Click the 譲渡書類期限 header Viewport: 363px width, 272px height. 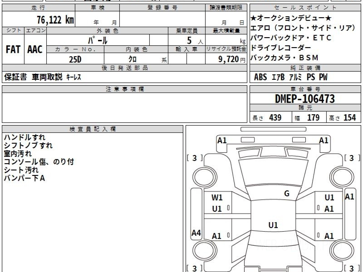(x=226, y=8)
